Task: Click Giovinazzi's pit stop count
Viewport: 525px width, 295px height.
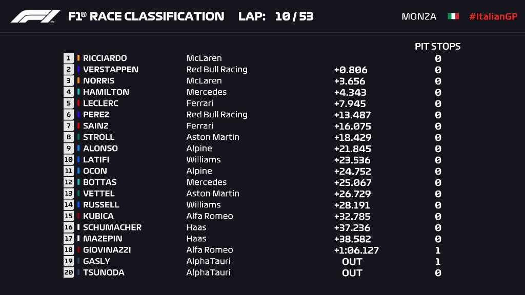Action: (x=438, y=250)
